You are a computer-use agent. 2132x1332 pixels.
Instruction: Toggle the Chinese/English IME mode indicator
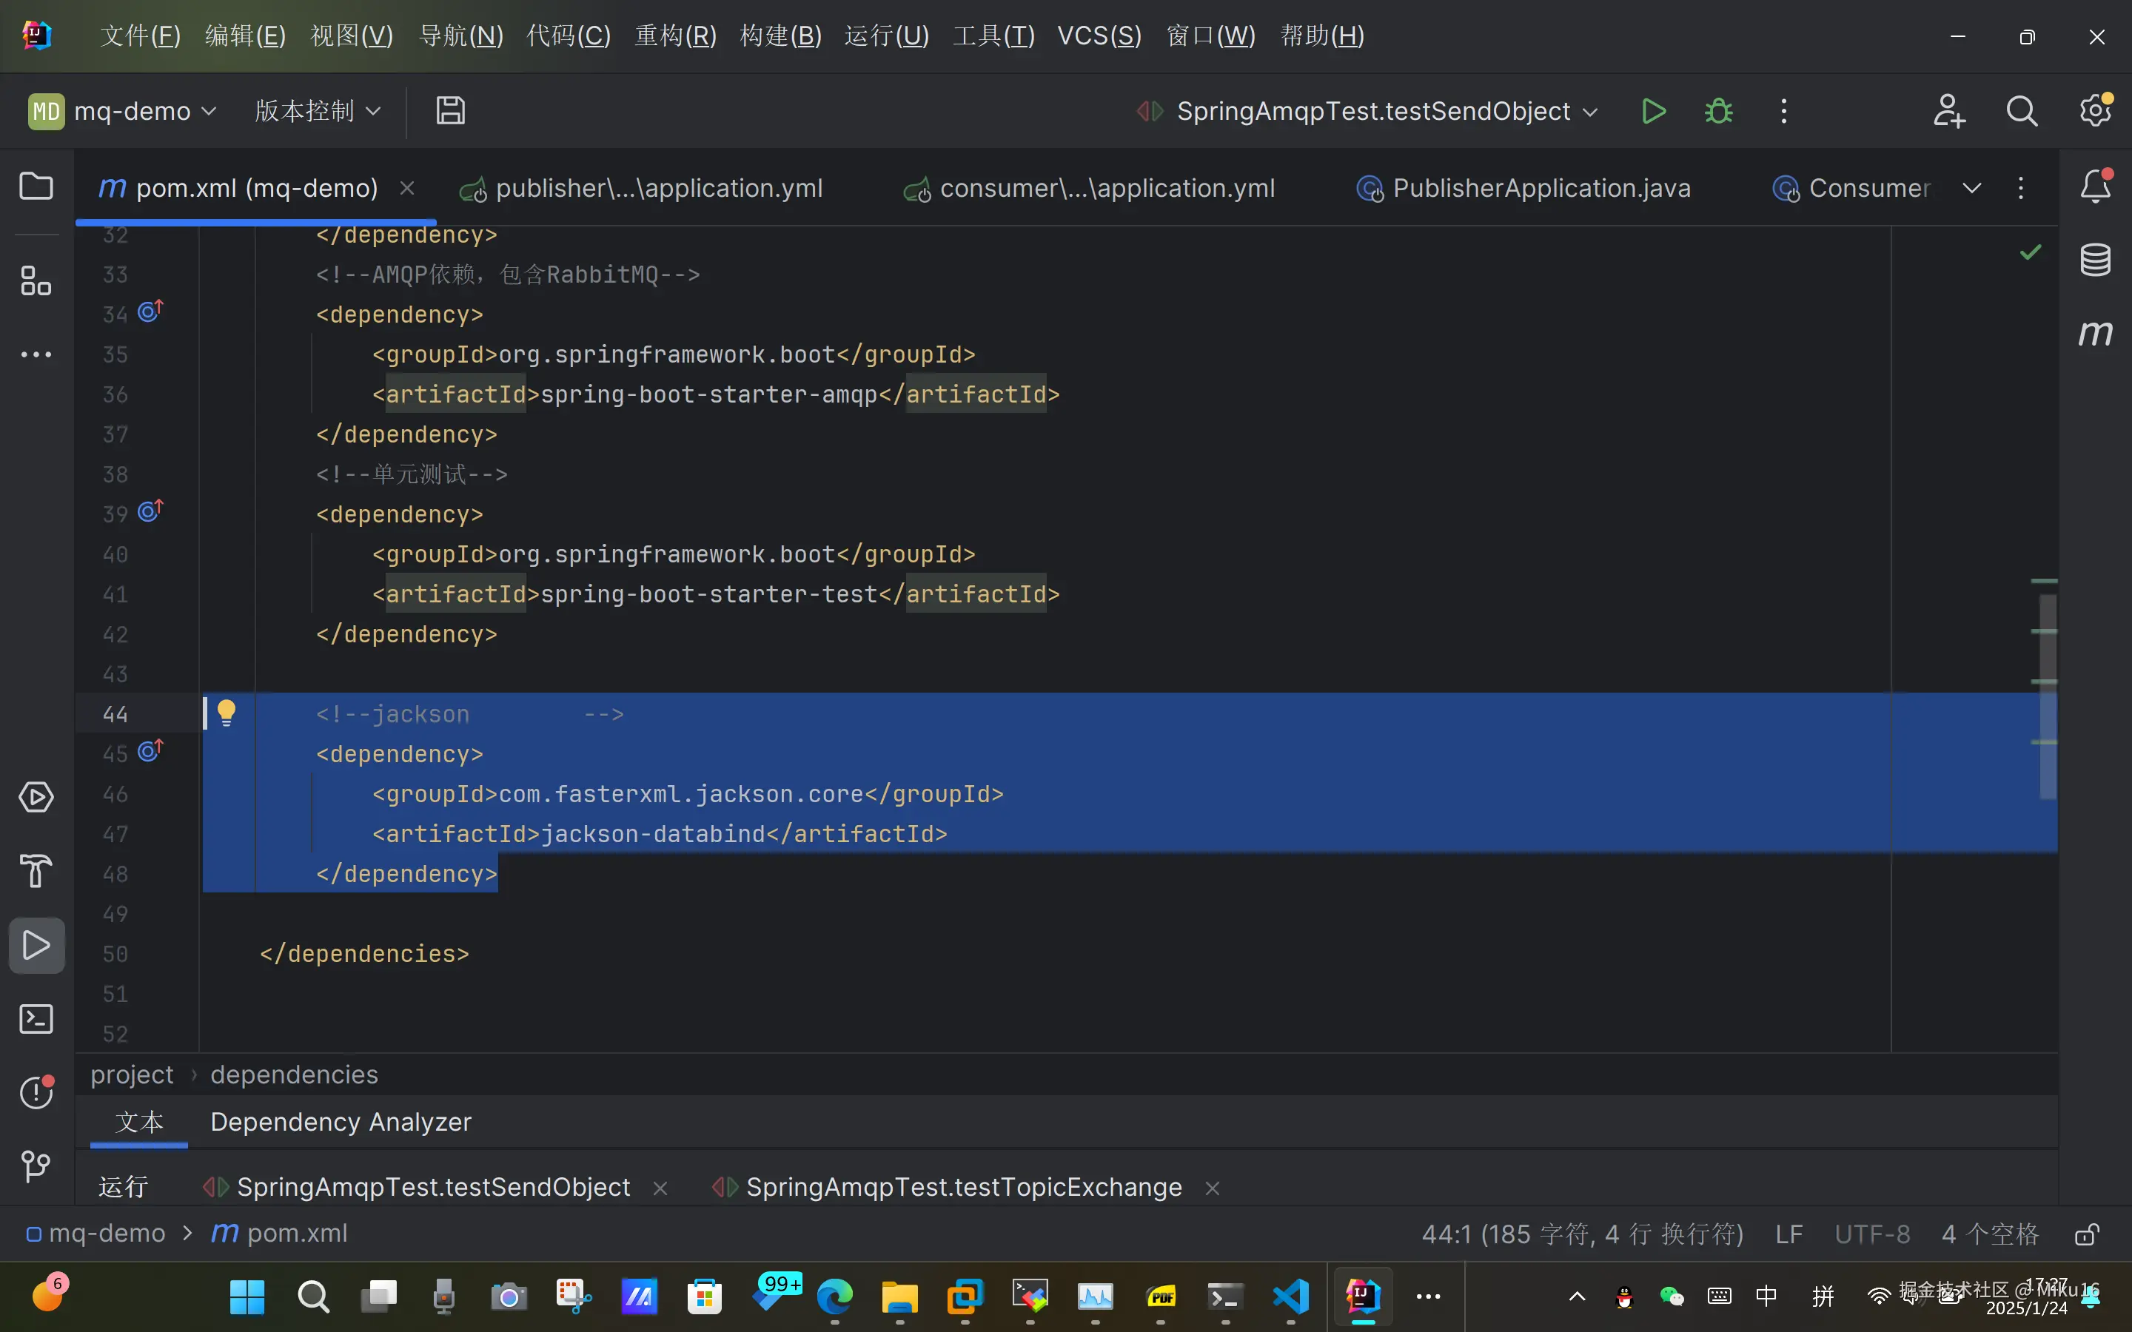(1766, 1296)
